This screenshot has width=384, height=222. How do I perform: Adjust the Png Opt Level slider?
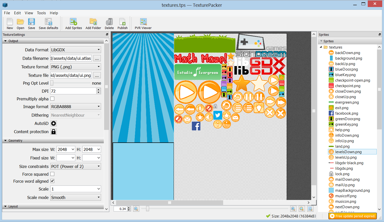pos(52,83)
